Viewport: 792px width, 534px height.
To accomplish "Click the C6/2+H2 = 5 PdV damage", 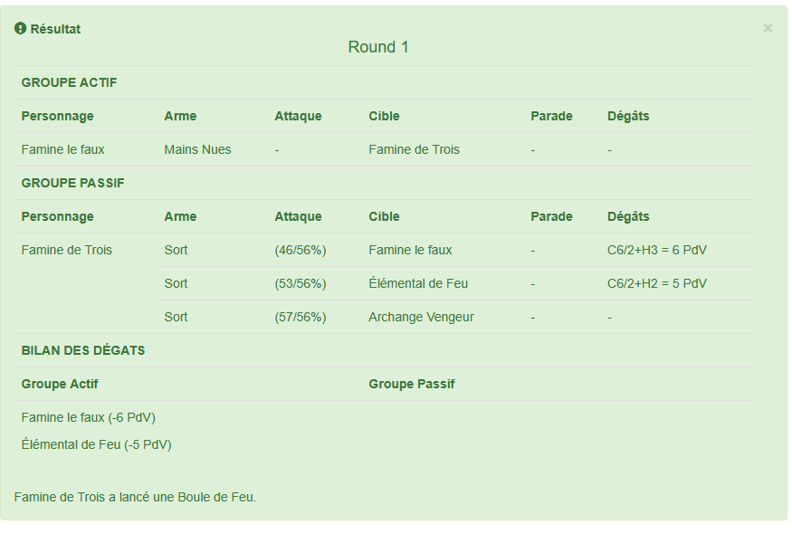I will tap(656, 283).
